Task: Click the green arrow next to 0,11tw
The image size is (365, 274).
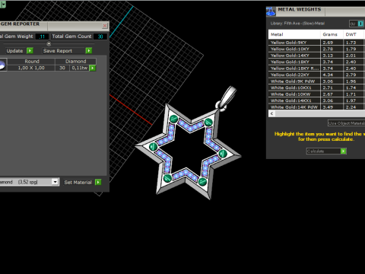Action: [x=93, y=68]
